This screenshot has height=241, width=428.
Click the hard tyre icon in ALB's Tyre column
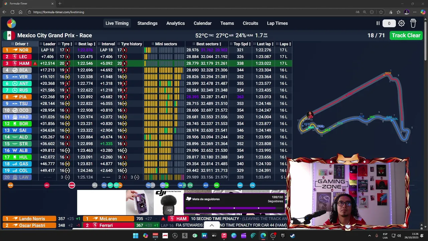(67, 151)
